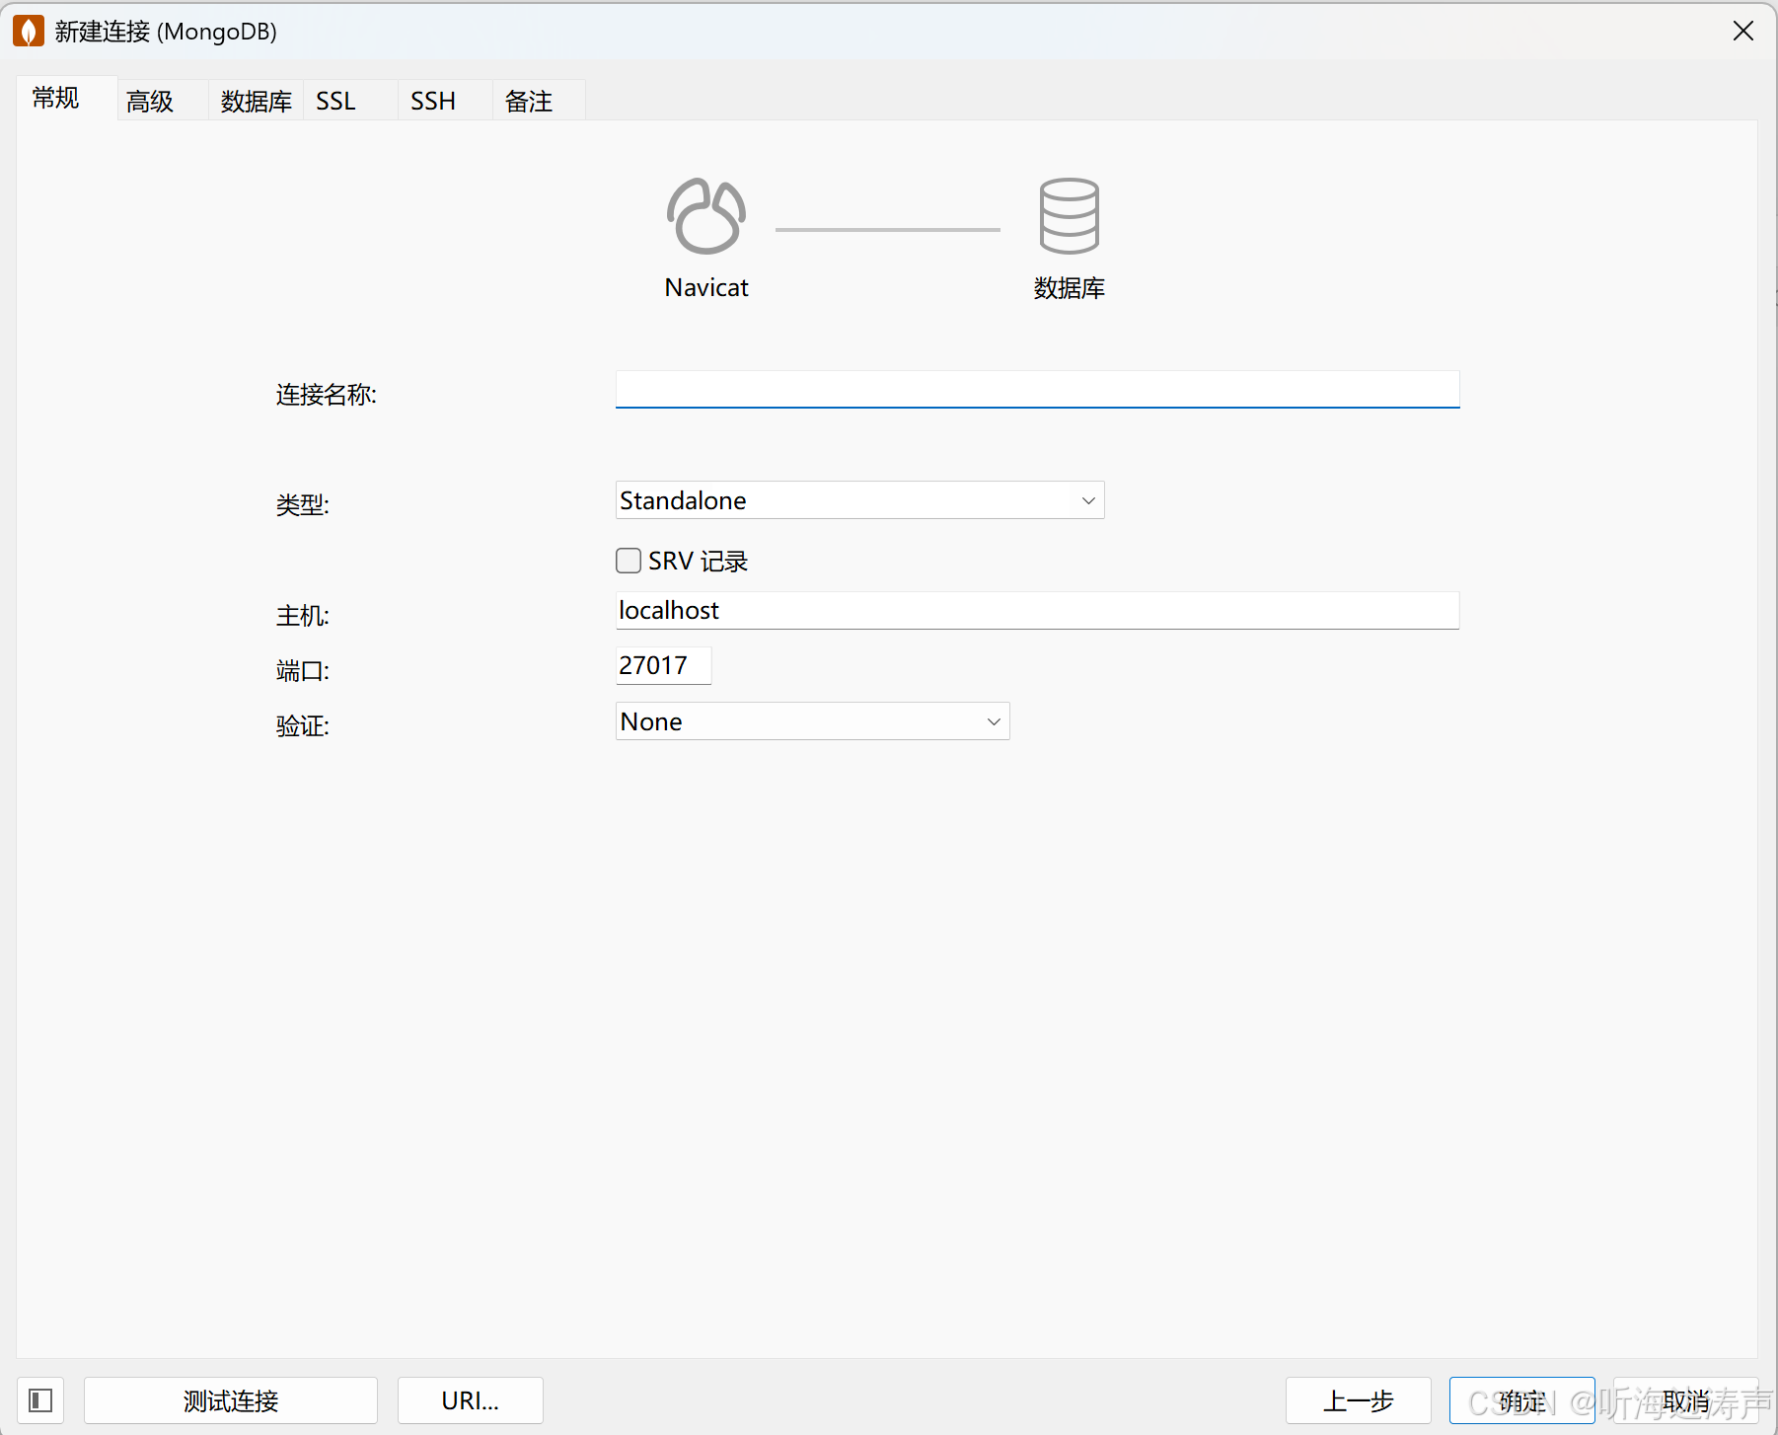Click the 确定 confirm button
Screen dimensions: 1778x1435
pos(1520,1400)
